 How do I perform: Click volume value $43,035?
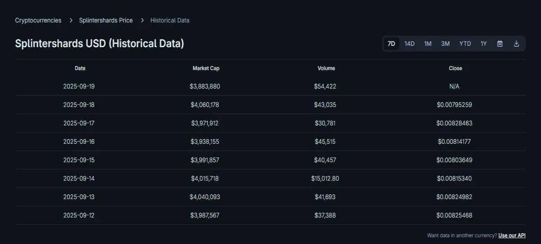[x=325, y=105]
